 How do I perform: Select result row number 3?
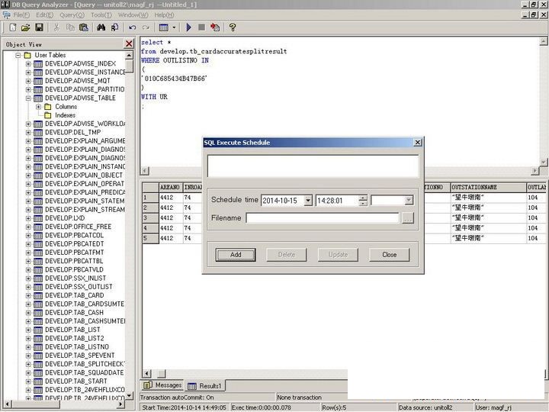coord(150,218)
